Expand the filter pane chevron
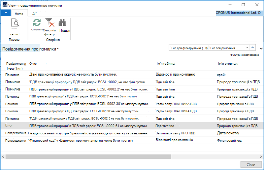This screenshot has height=170, width=264. tap(261, 49)
